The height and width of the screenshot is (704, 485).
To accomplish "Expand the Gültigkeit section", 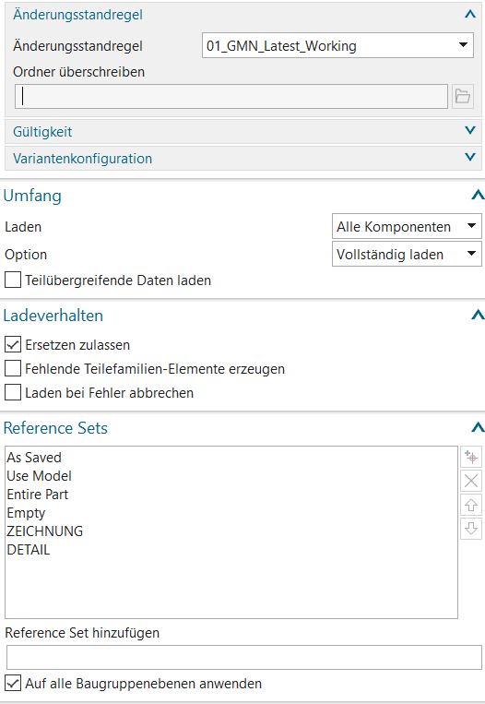I will (x=243, y=132).
